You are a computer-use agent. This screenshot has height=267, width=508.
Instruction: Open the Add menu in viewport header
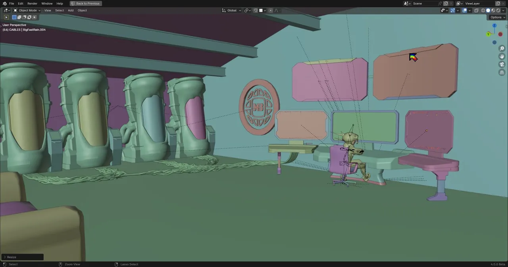point(71,10)
